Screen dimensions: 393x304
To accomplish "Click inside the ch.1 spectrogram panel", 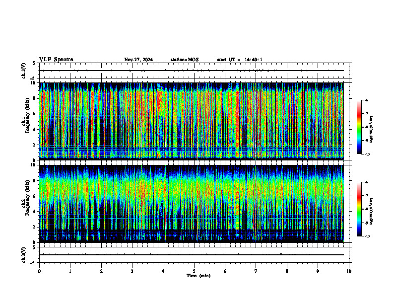I will (192, 121).
